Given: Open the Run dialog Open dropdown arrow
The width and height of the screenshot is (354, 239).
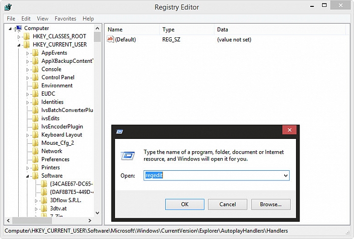Looking at the screenshot, I should (x=286, y=176).
